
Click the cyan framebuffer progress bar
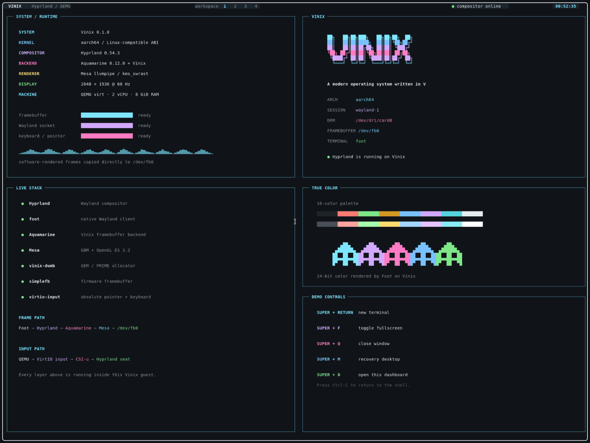(107, 115)
